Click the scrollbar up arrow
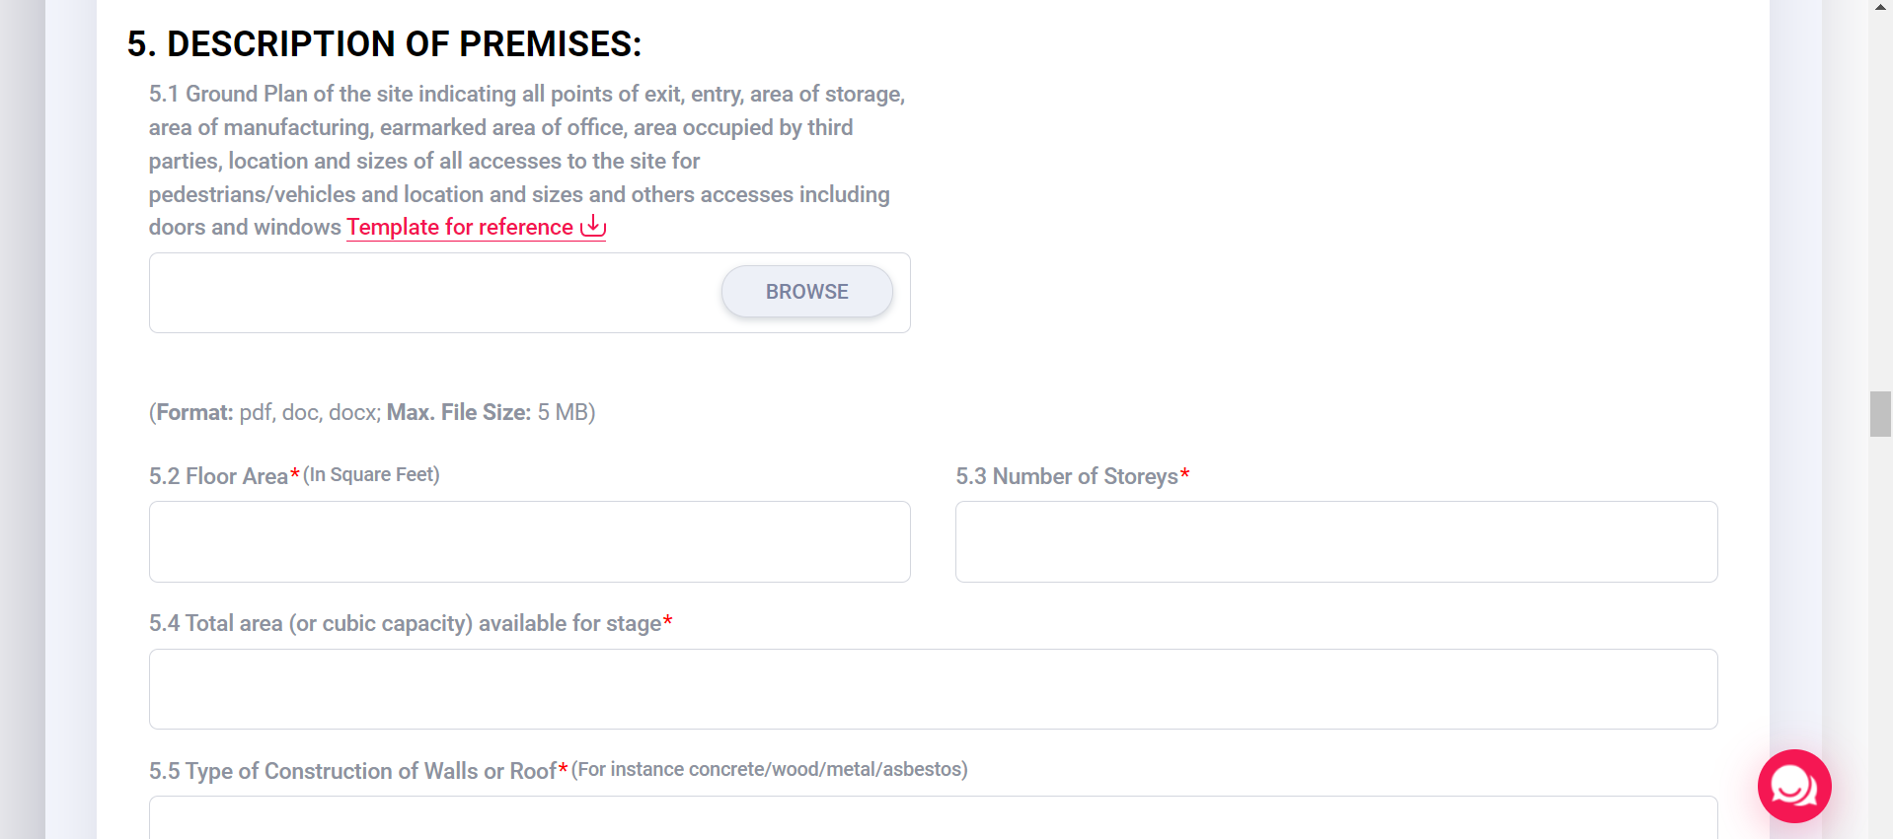The width and height of the screenshot is (1893, 839). [1878, 8]
